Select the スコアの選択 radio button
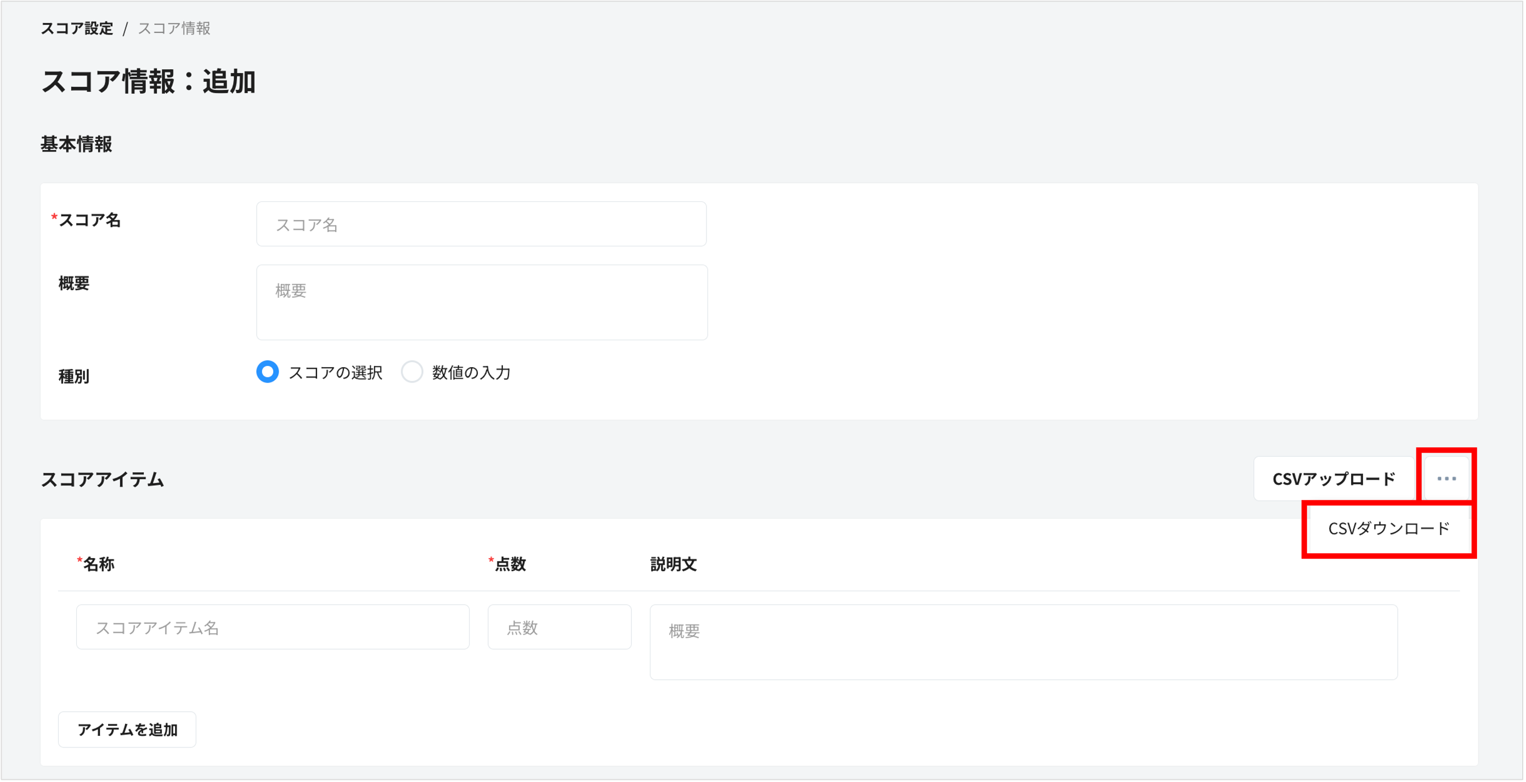Screen dimensions: 1526x782 click(267, 372)
